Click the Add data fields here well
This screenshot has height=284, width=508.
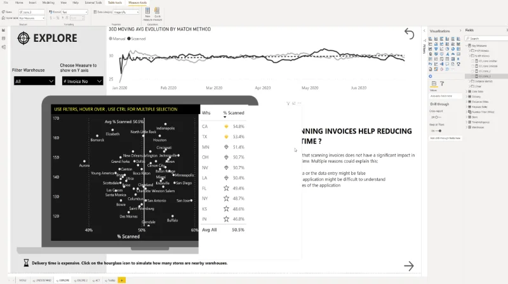click(x=445, y=96)
